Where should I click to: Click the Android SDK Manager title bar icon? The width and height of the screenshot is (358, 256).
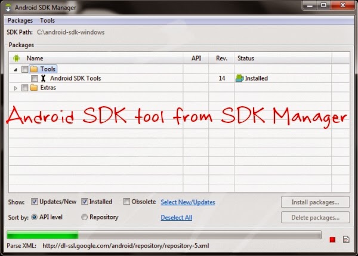(8, 7)
